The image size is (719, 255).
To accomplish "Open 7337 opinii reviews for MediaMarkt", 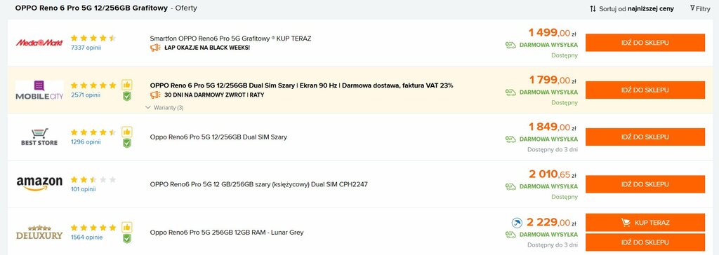I will pos(86,48).
